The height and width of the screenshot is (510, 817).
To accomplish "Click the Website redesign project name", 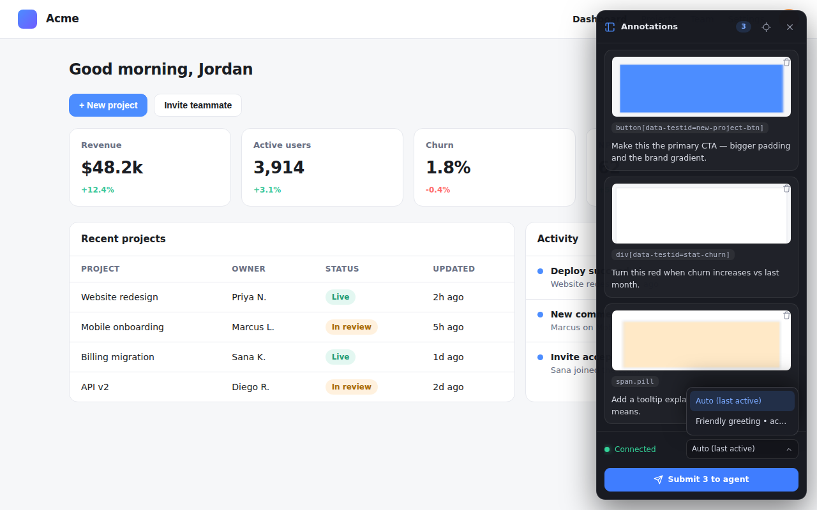I will tap(119, 297).
